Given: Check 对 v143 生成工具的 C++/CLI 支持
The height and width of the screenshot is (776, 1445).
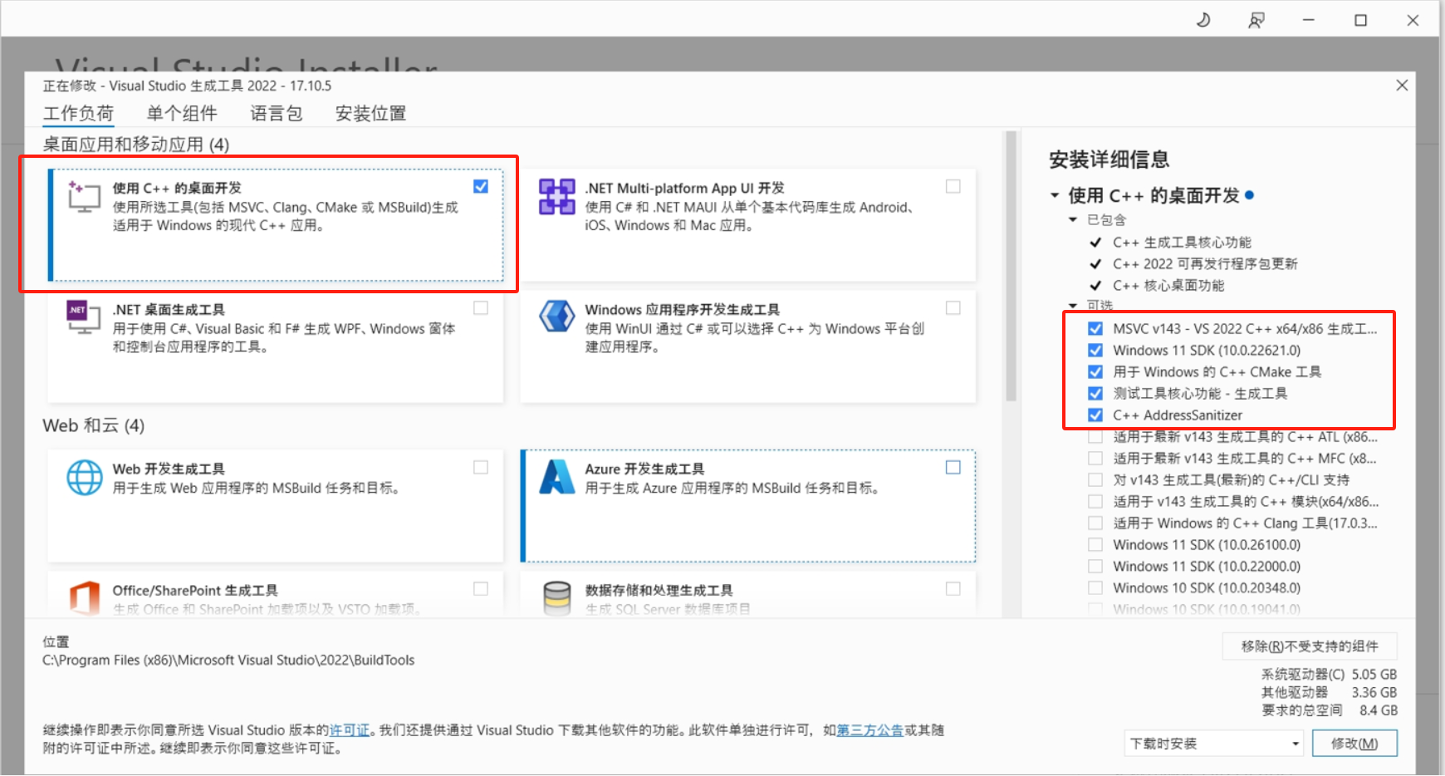Looking at the screenshot, I should pyautogui.click(x=1095, y=479).
